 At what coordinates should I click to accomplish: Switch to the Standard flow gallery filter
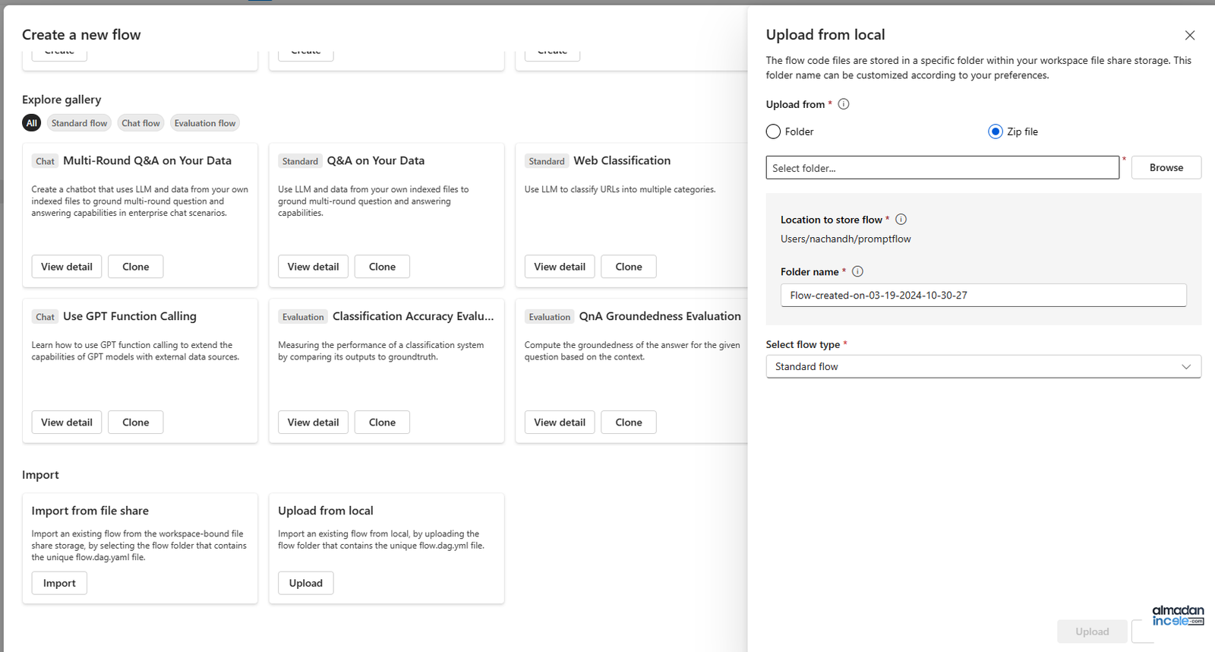click(79, 123)
